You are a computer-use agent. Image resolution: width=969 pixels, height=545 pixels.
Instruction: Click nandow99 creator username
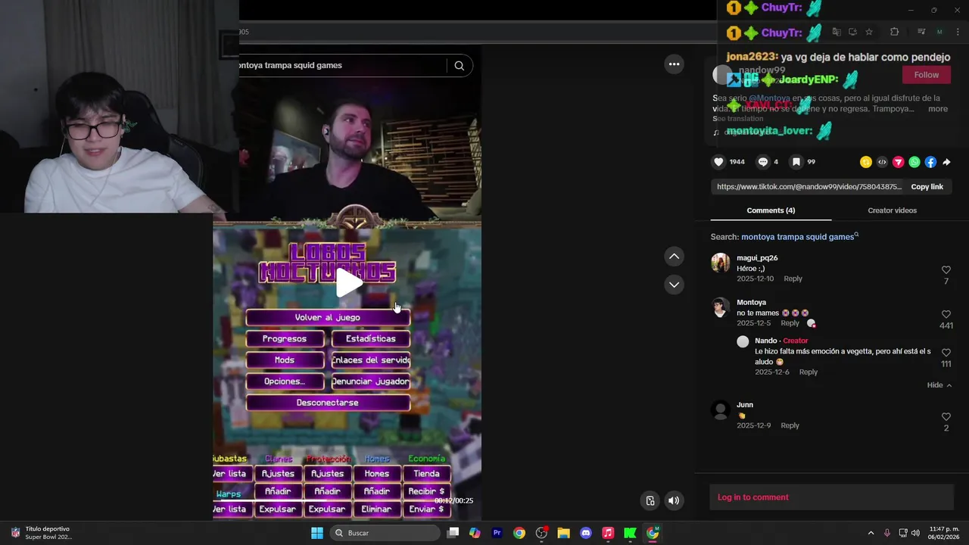coord(762,70)
